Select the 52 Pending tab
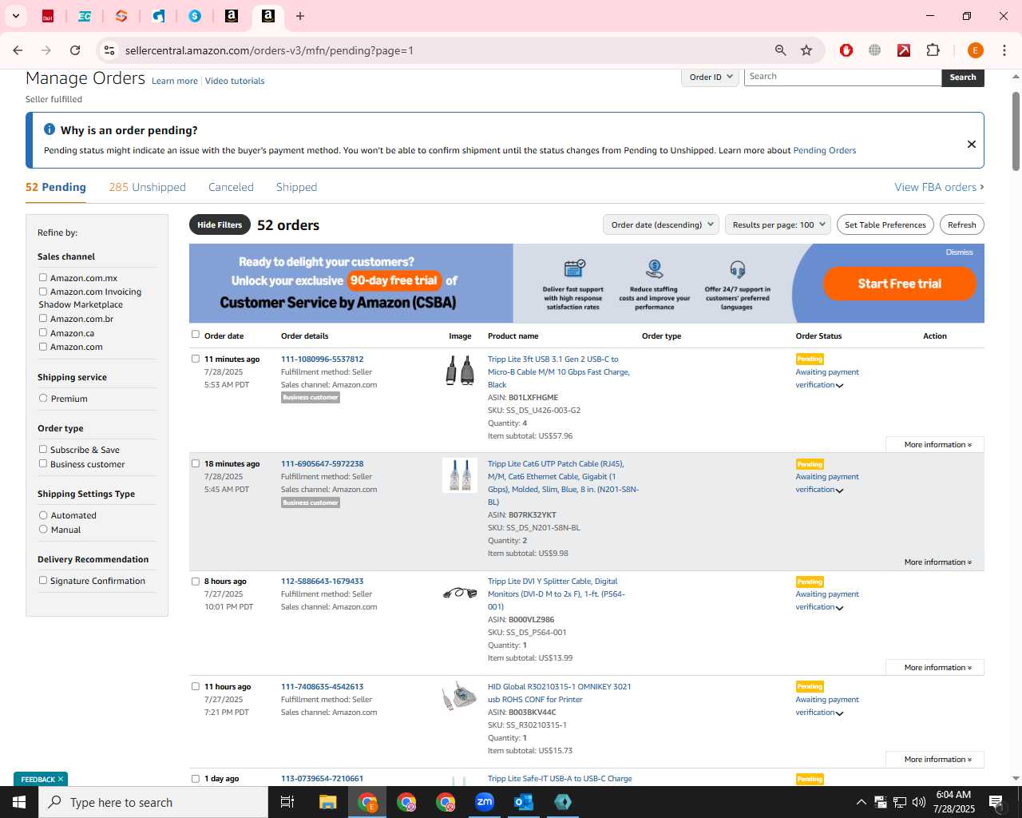 [56, 187]
